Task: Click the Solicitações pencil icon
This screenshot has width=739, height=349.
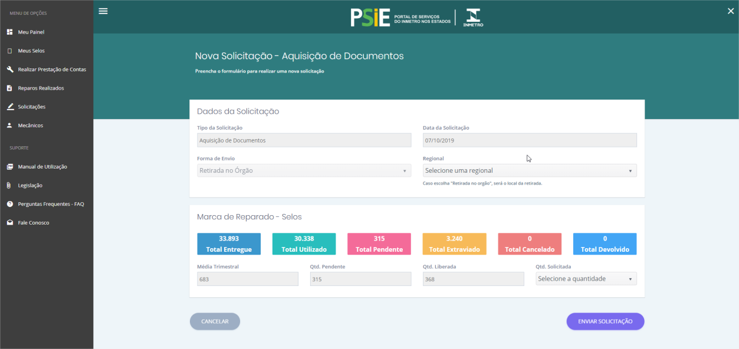Action: coord(9,107)
